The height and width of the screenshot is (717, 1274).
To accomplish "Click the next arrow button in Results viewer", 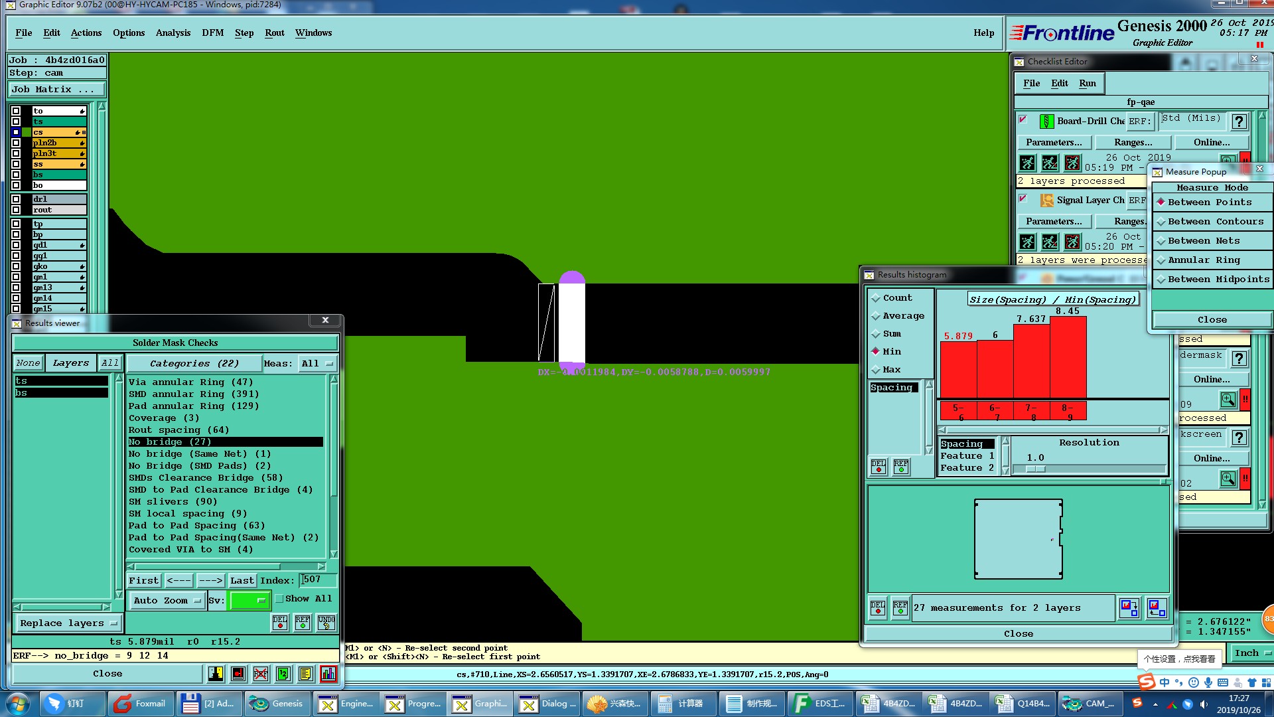I will tap(211, 581).
